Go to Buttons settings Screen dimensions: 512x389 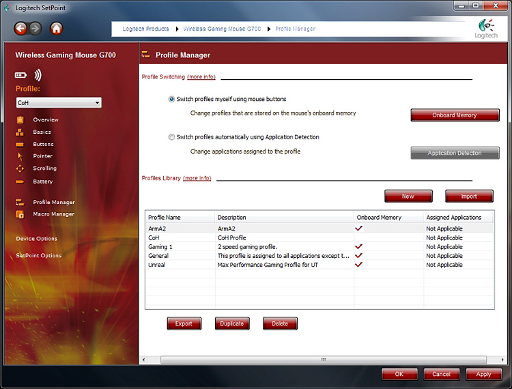[43, 144]
